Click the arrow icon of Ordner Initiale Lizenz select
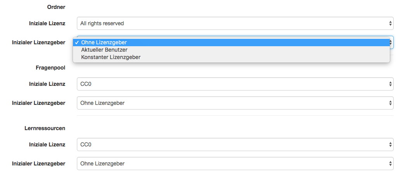 tap(391, 23)
